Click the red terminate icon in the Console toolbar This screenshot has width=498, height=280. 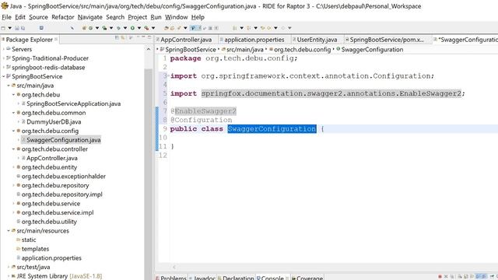(440, 277)
